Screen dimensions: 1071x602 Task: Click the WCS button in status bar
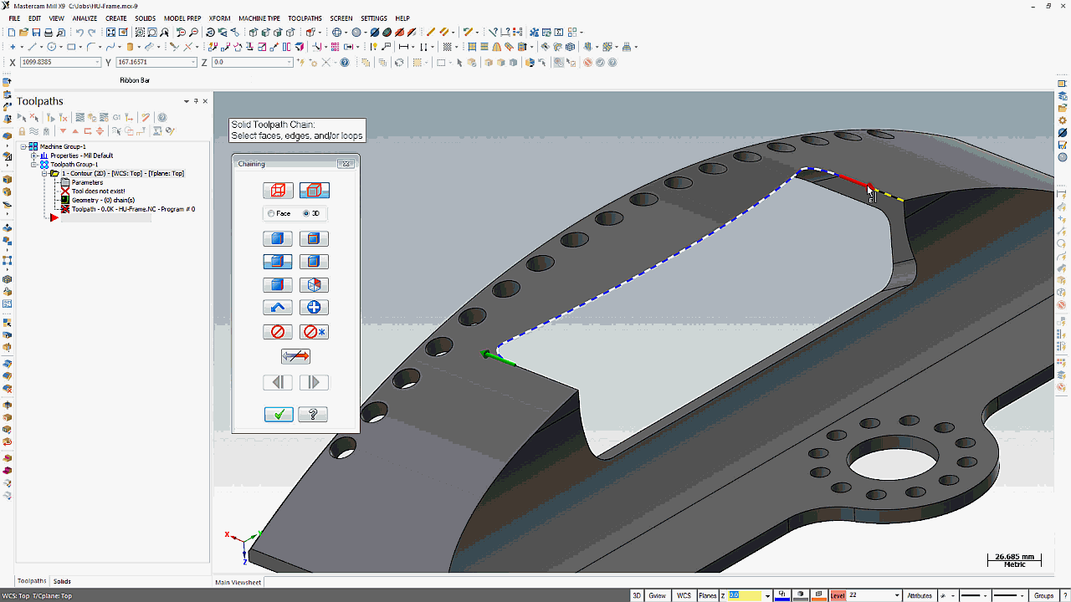click(684, 595)
